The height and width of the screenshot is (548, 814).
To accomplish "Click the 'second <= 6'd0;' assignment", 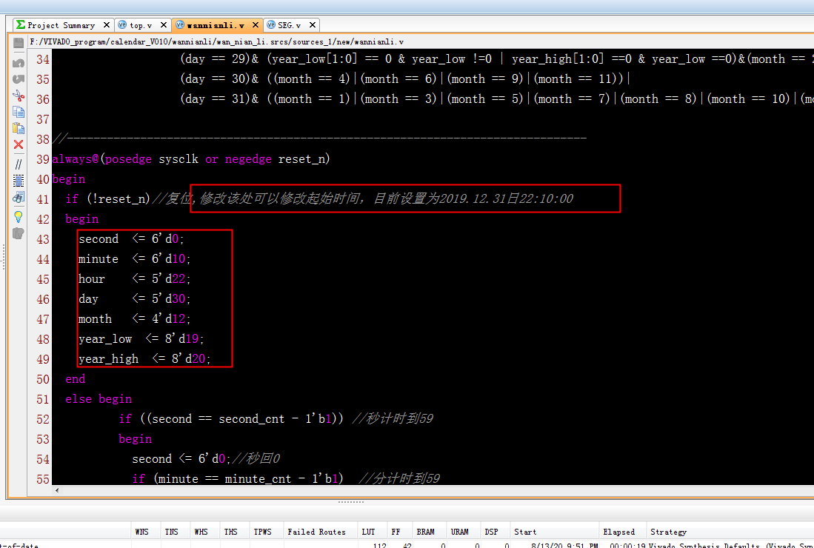I will [131, 238].
